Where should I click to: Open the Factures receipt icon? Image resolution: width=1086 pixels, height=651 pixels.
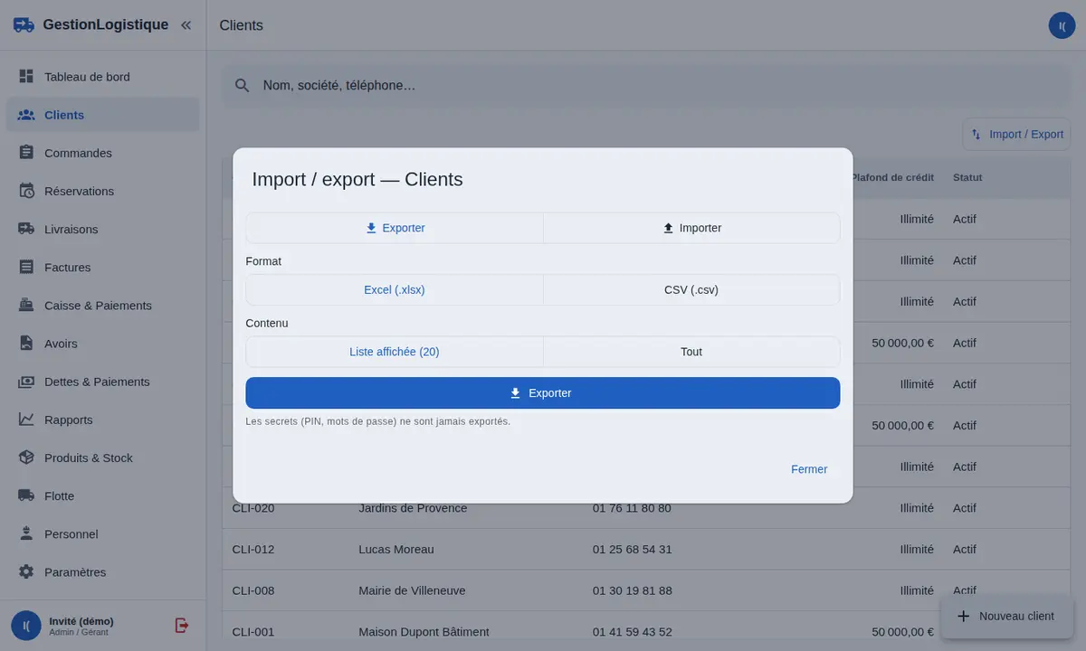tap(26, 267)
